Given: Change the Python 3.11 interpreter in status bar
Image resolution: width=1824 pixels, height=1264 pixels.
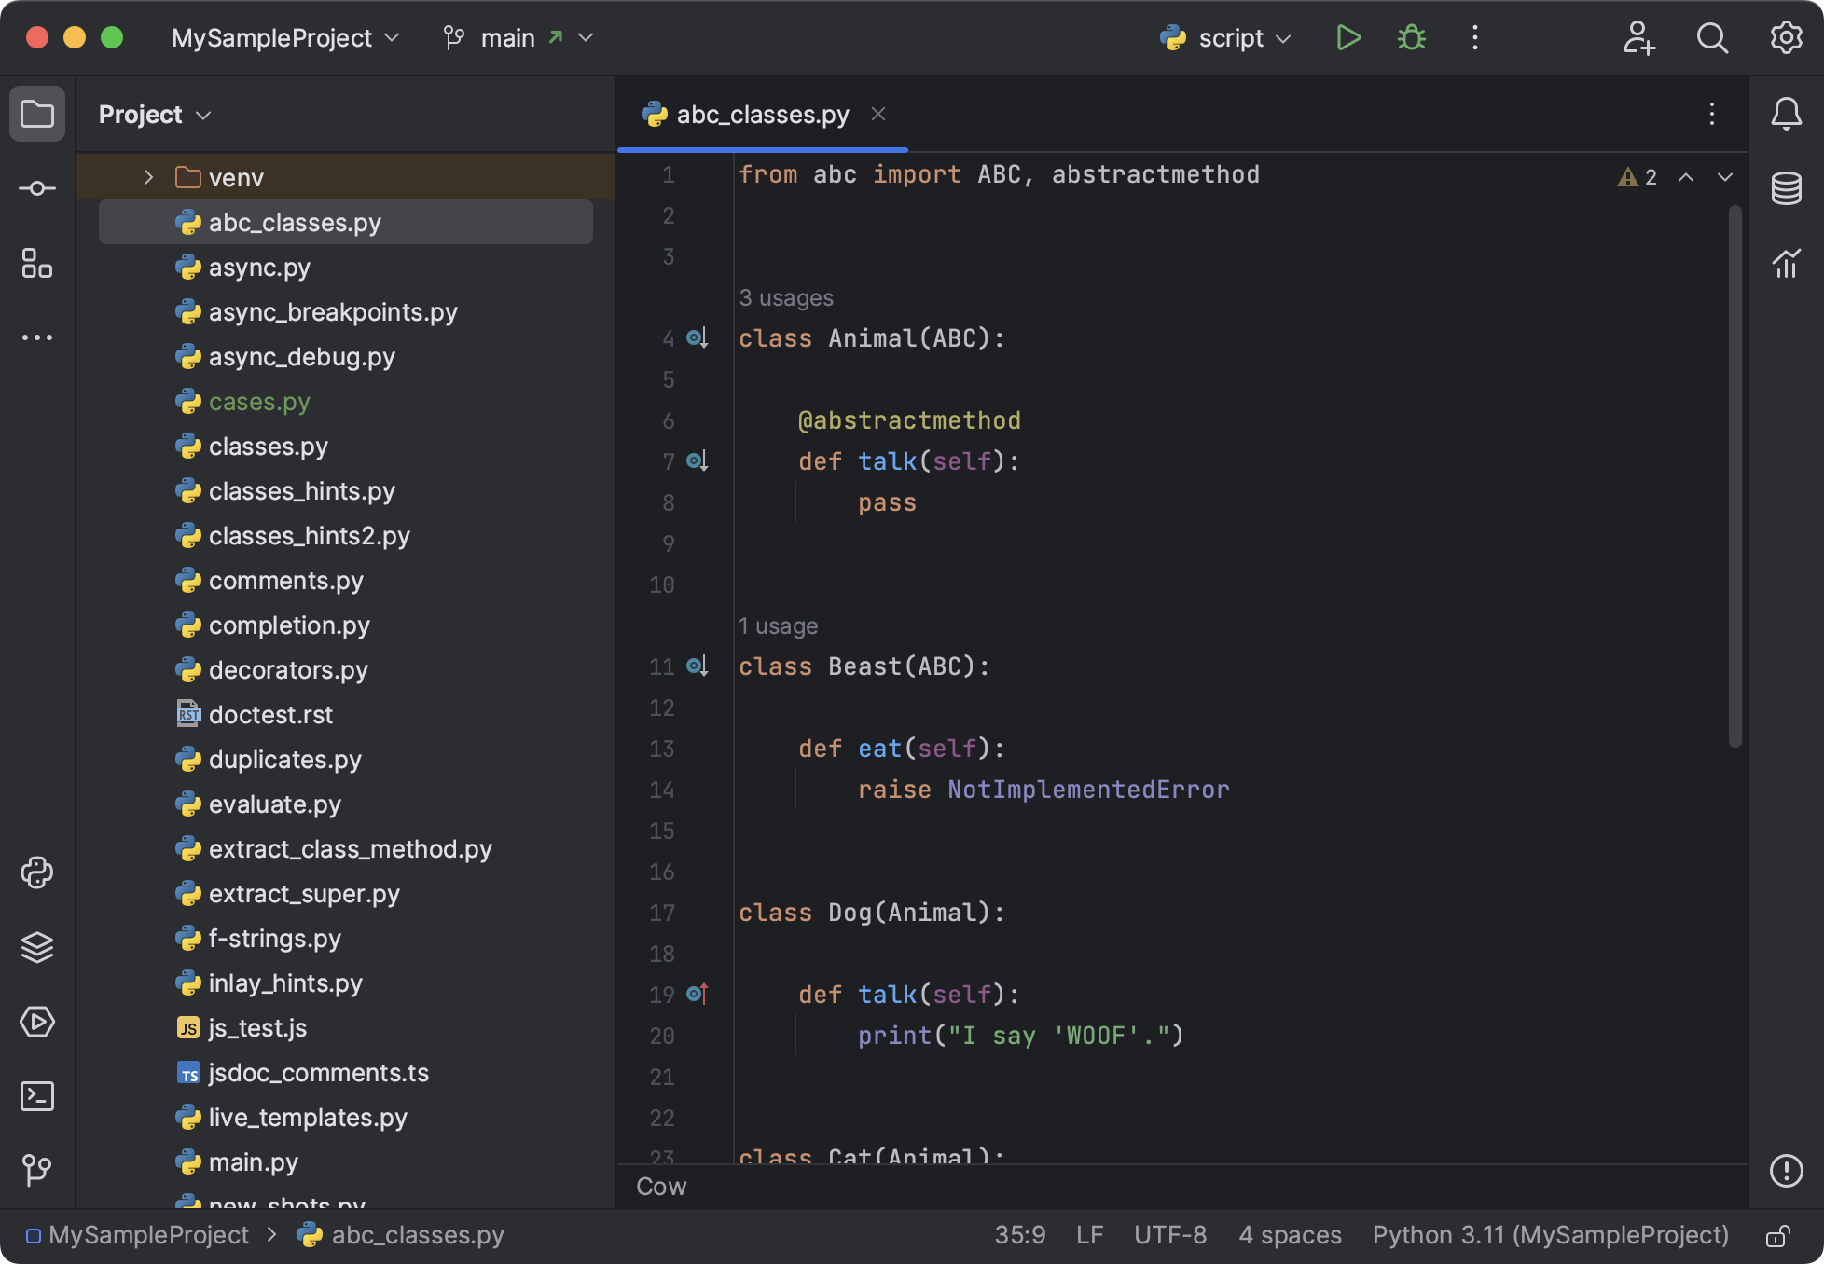Looking at the screenshot, I should tap(1551, 1234).
